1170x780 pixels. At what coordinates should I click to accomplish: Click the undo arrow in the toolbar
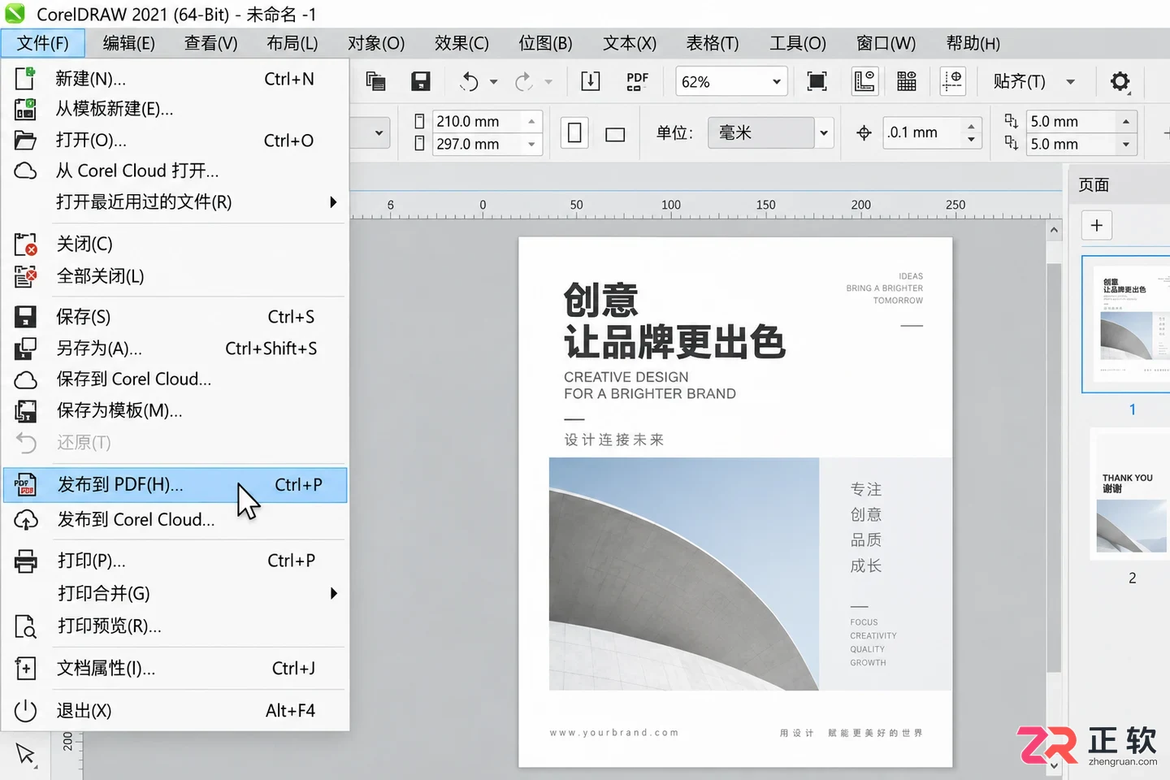[469, 81]
